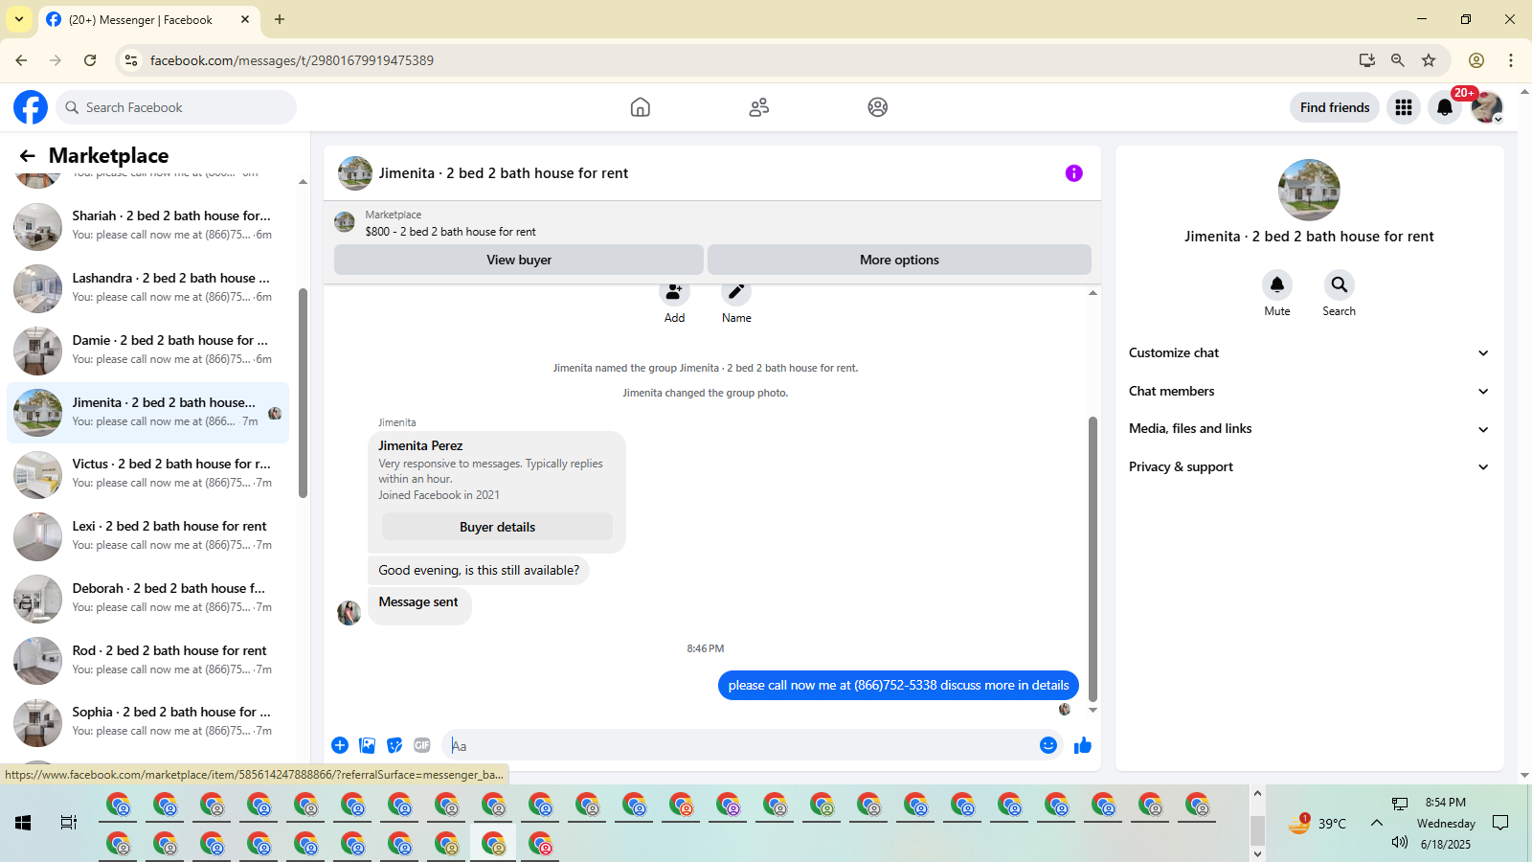Show hidden system tray icons
Image resolution: width=1532 pixels, height=862 pixels.
click(x=1377, y=823)
